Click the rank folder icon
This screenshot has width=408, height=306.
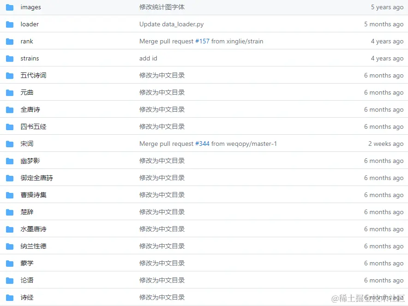point(10,41)
